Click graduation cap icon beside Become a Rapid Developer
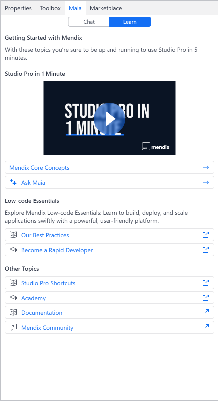Viewport: 218px width, 401px height. coord(13,250)
